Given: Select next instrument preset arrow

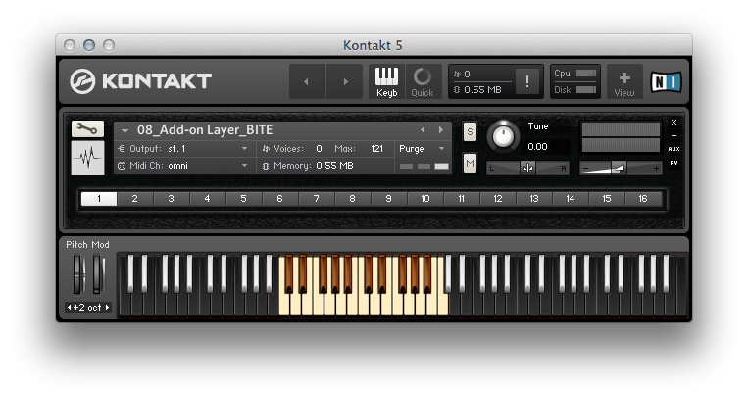Looking at the screenshot, I should [441, 129].
